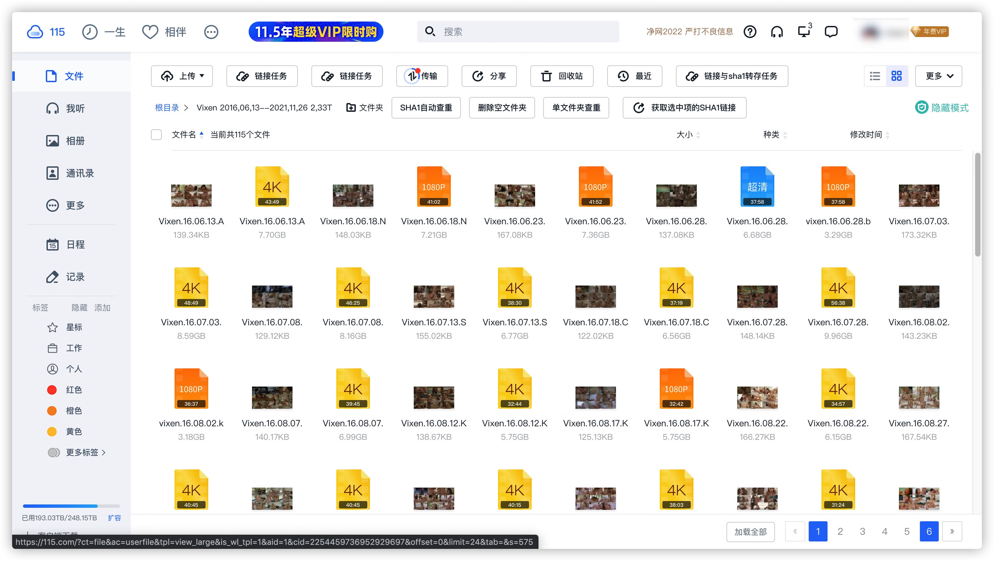Click the search magnifier icon

pos(430,31)
